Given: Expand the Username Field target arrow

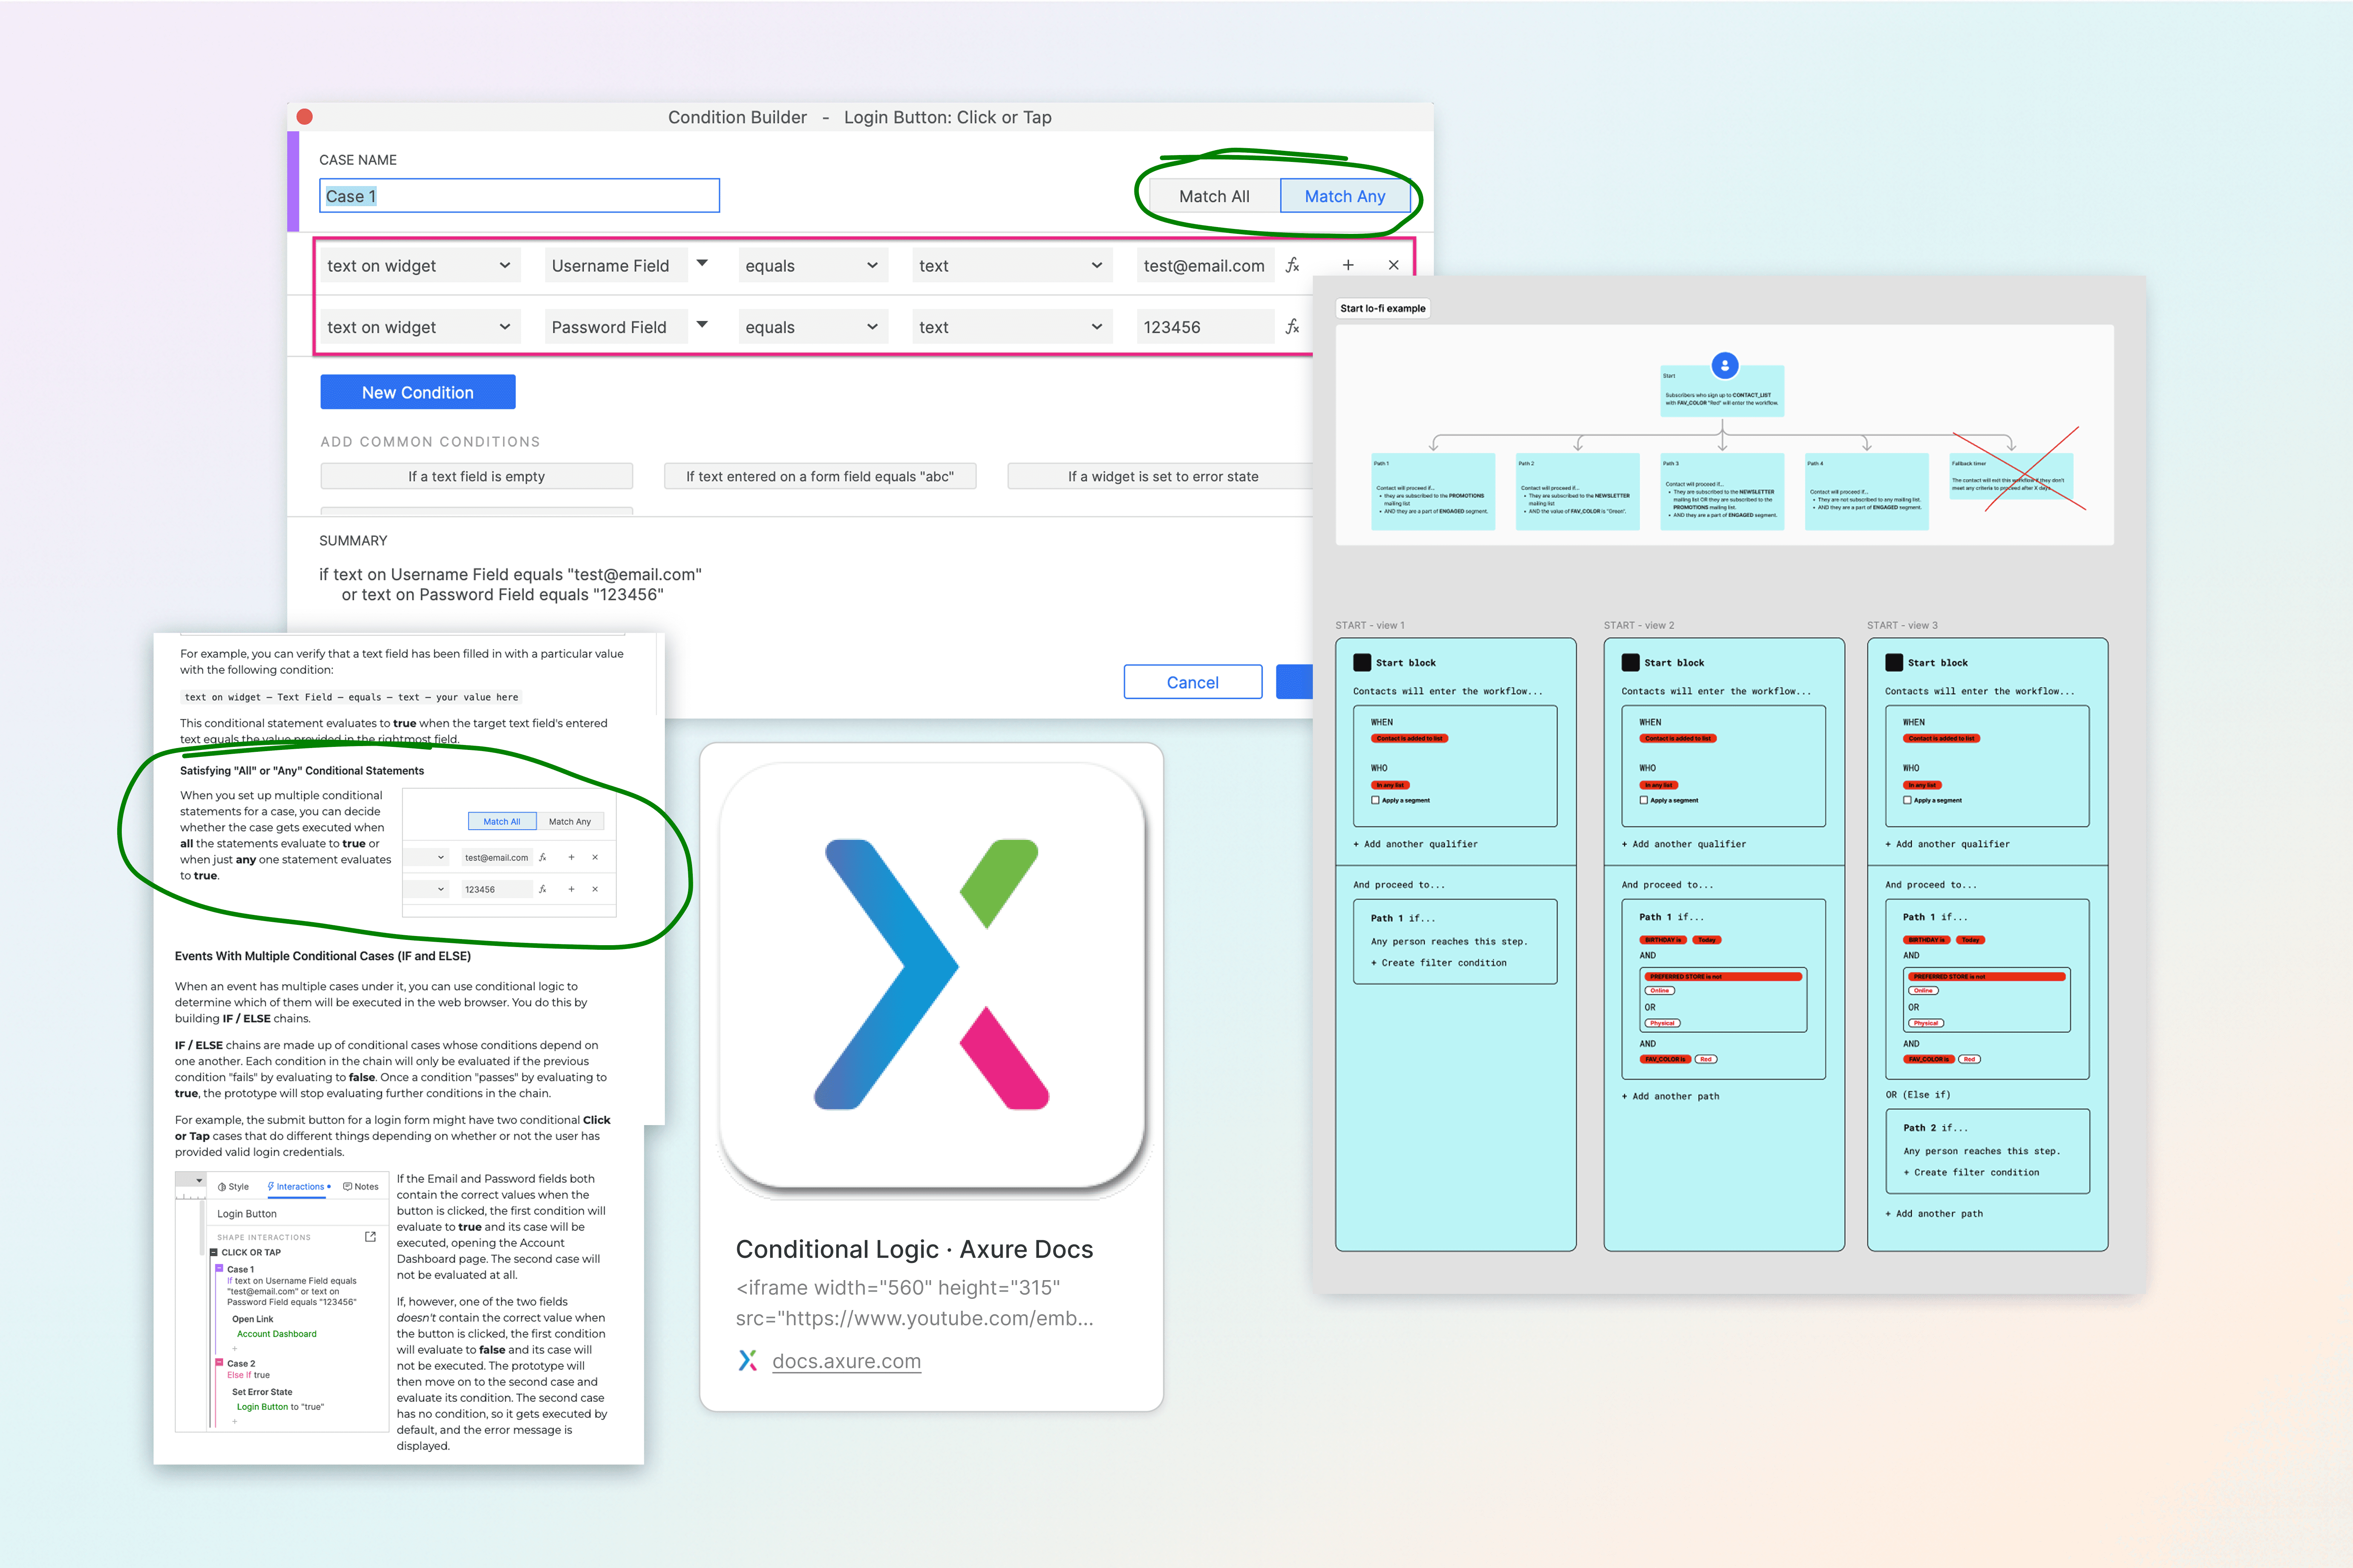Looking at the screenshot, I should pyautogui.click(x=702, y=263).
